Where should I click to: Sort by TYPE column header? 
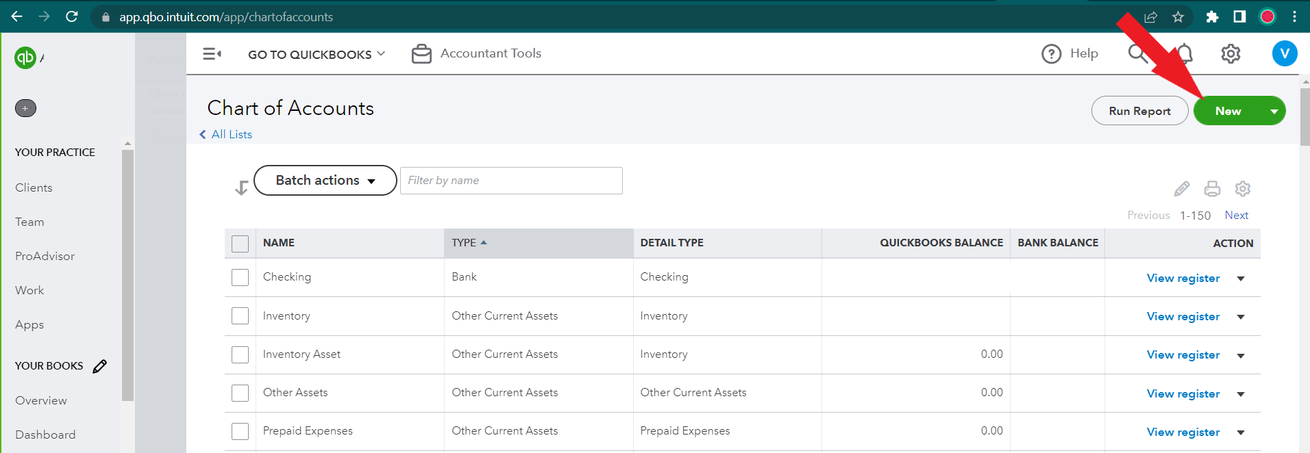(538, 243)
